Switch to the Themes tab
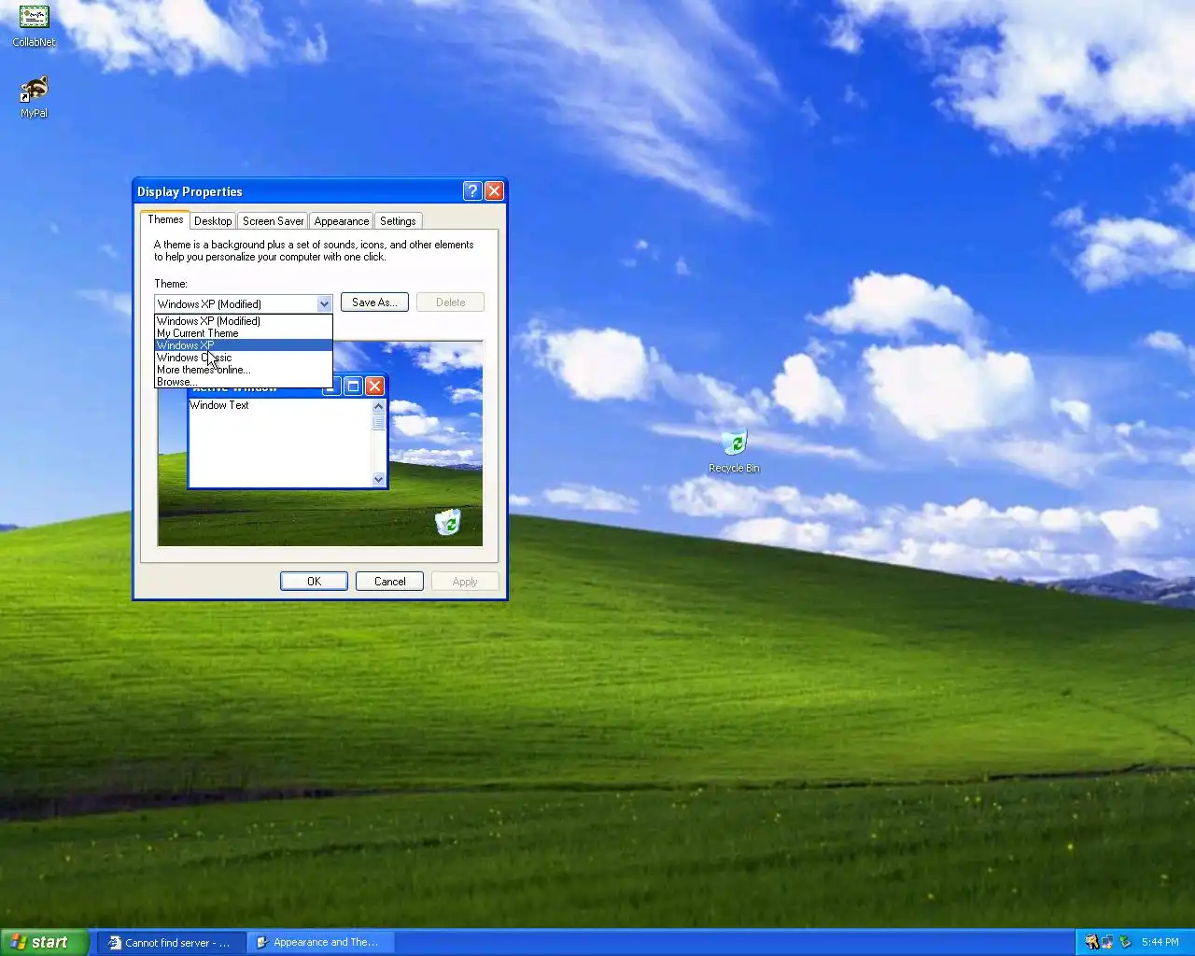This screenshot has width=1195, height=956. tap(165, 219)
